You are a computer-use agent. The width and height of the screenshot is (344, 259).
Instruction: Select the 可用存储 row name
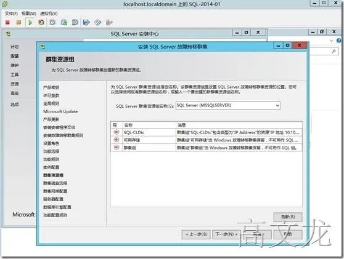pos(132,140)
